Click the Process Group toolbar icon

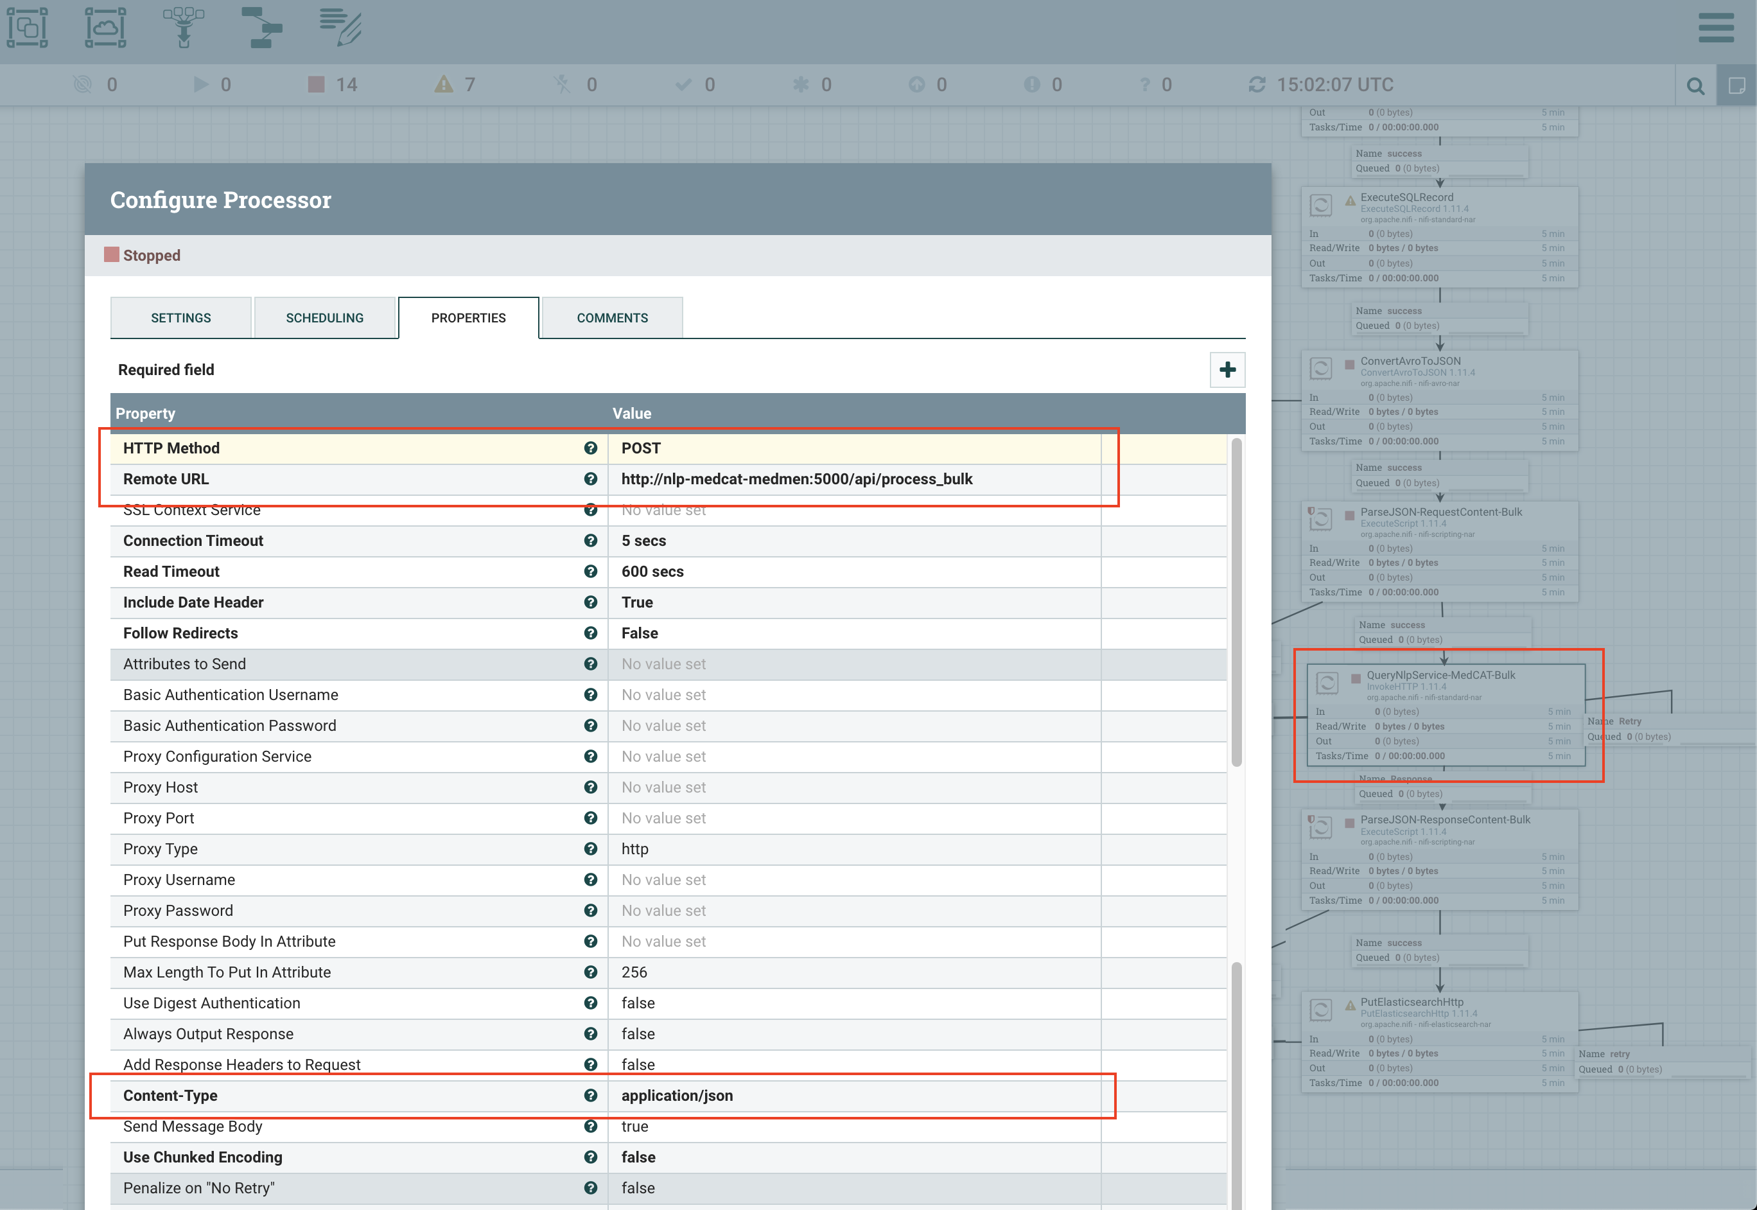coord(27,27)
